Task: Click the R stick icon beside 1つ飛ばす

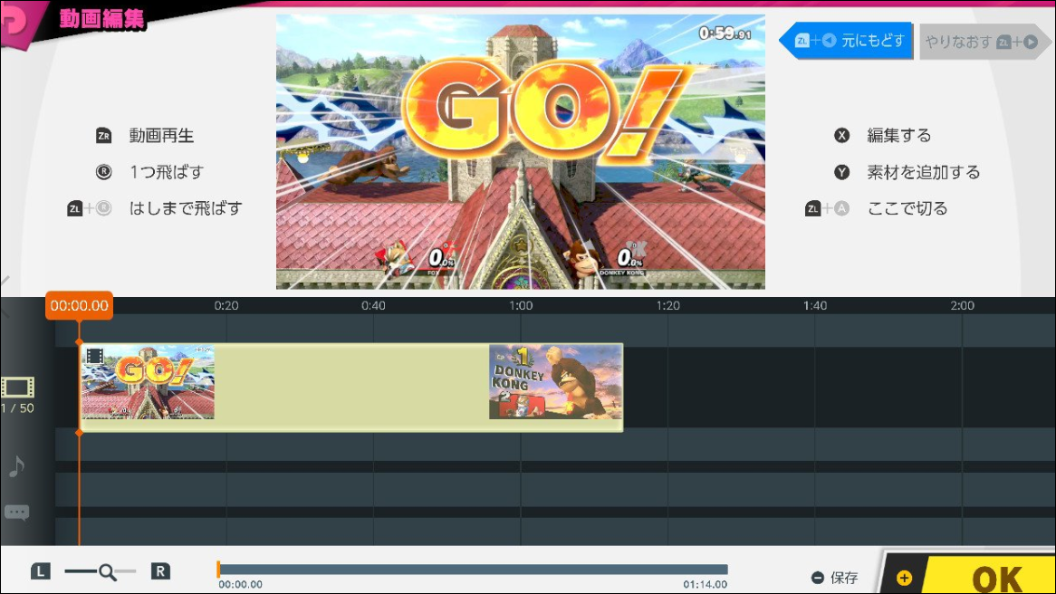Action: pyautogui.click(x=104, y=172)
